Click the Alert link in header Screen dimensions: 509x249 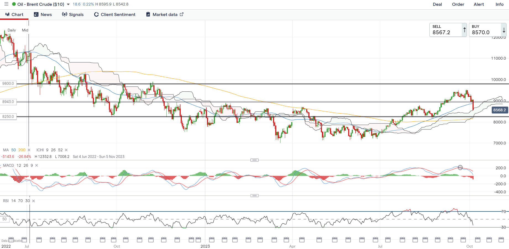click(479, 4)
